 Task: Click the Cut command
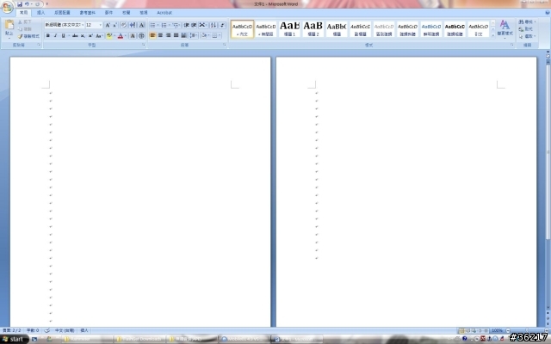click(25, 21)
